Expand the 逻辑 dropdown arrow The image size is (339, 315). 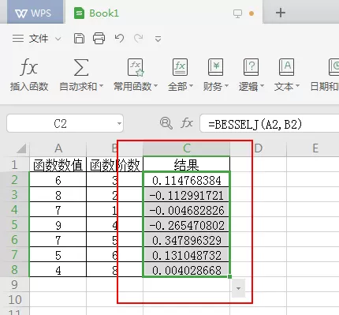(x=262, y=86)
